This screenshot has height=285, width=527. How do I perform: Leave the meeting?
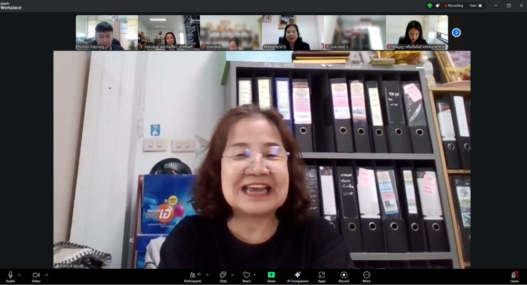[514, 276]
